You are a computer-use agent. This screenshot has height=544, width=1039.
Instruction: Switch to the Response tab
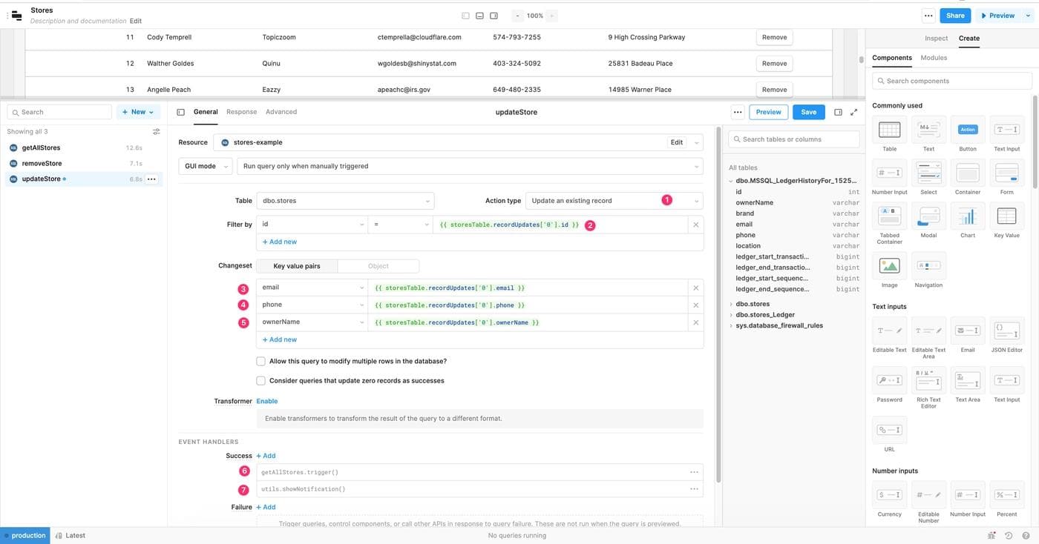click(x=241, y=112)
